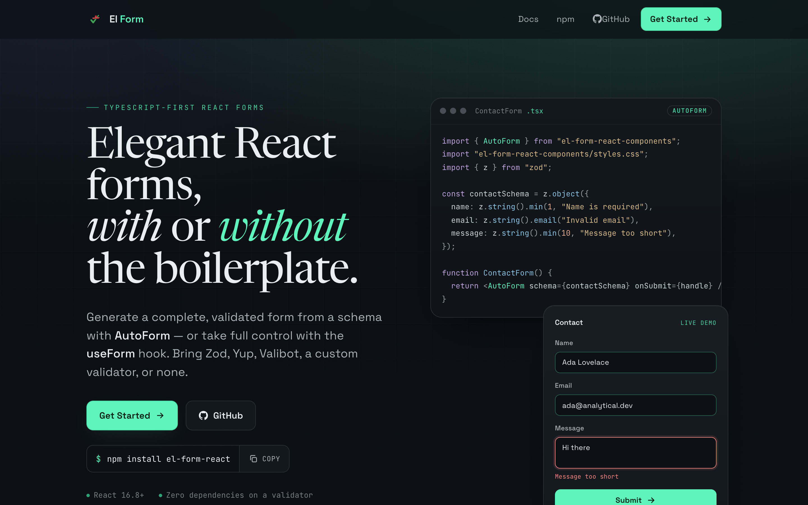Click the GitHub octocat icon in navbar
Screen dimensions: 808x505
tap(597, 19)
